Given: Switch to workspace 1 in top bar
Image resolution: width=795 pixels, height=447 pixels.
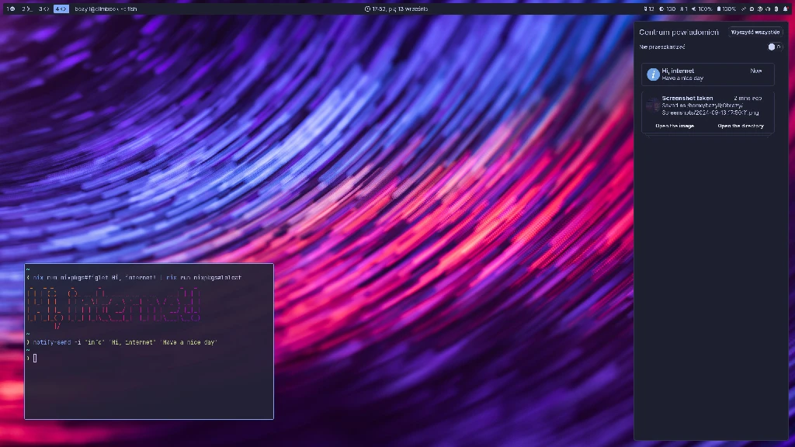Looking at the screenshot, I should tap(11, 9).
